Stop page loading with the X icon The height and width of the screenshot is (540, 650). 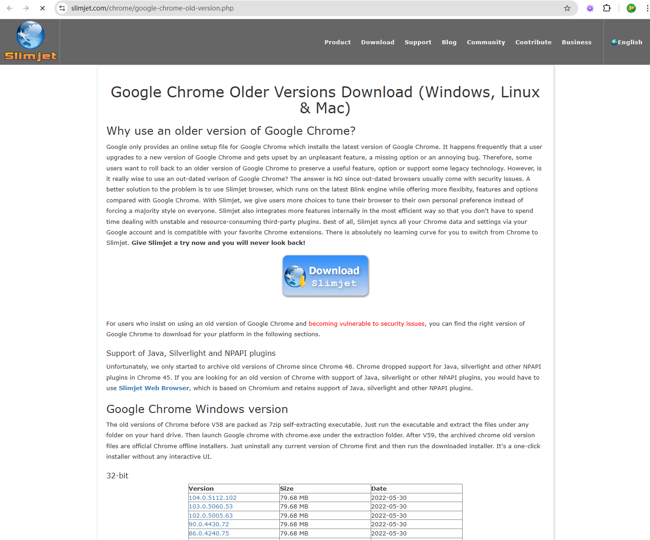43,8
